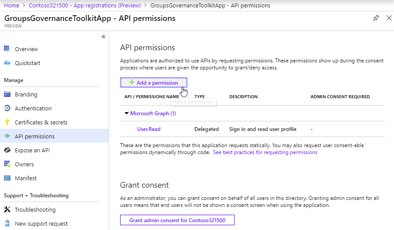Go to Home breadcrumb link
Screen dimensions: 394x230
point(11,5)
